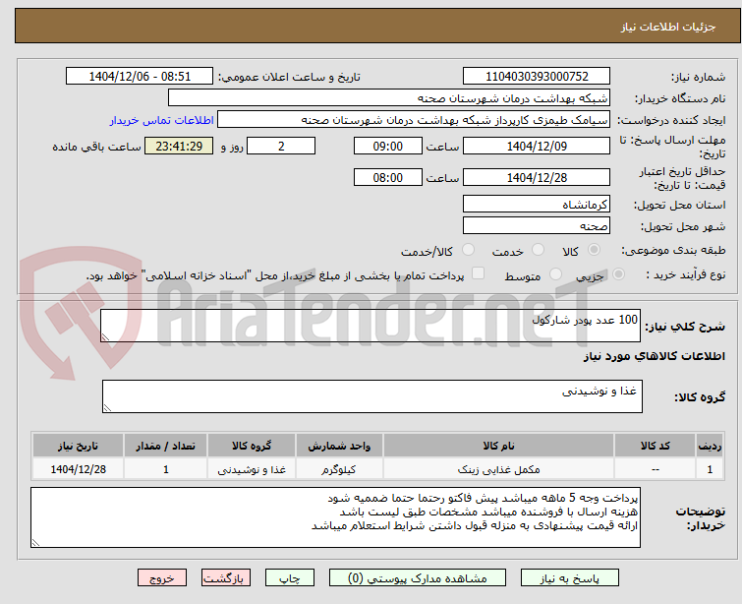
Task: Click the خروج exit button
Action: coord(162,578)
